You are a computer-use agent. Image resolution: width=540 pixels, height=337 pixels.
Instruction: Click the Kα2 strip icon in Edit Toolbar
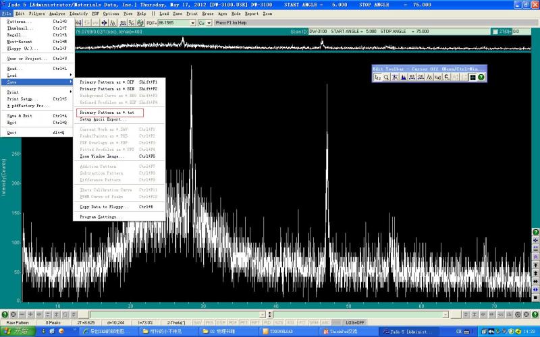(437, 78)
